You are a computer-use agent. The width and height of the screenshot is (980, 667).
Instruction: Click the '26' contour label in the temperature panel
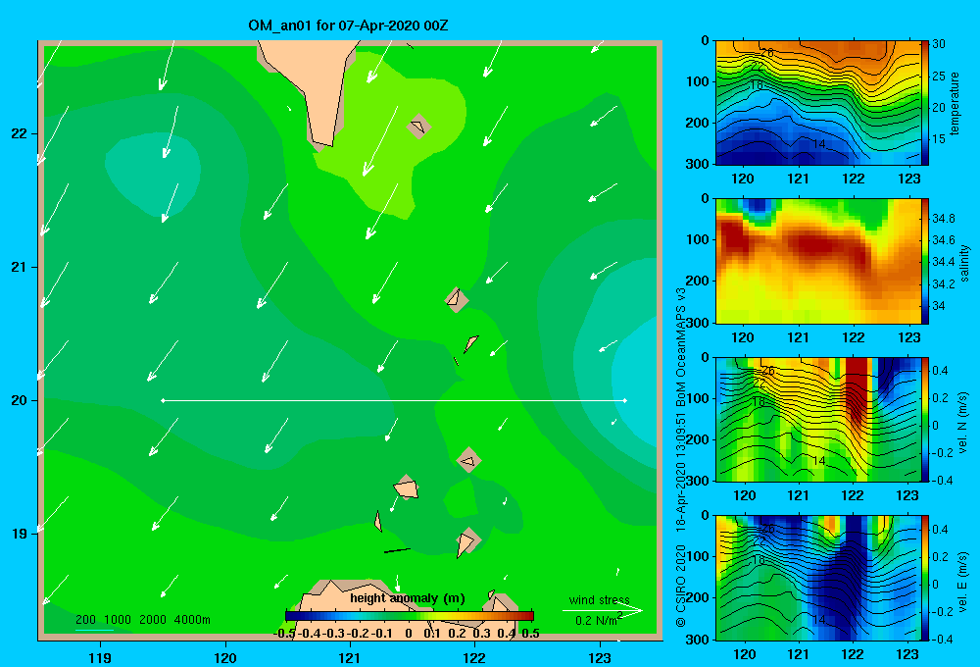(767, 53)
